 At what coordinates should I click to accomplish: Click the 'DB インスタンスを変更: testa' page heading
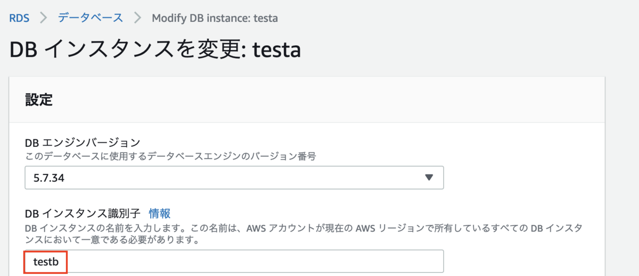click(x=155, y=50)
